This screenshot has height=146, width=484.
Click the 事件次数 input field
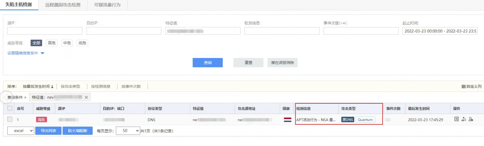coord(361,31)
